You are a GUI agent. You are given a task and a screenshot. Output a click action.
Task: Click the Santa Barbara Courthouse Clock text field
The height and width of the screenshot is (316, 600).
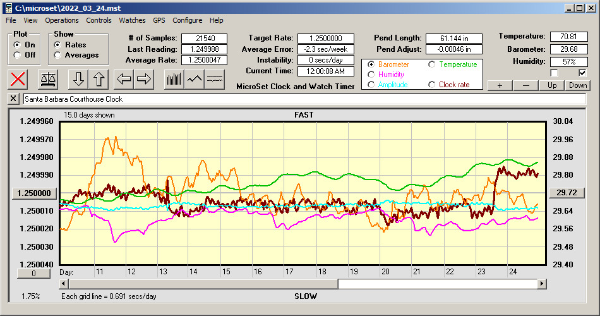pos(303,99)
